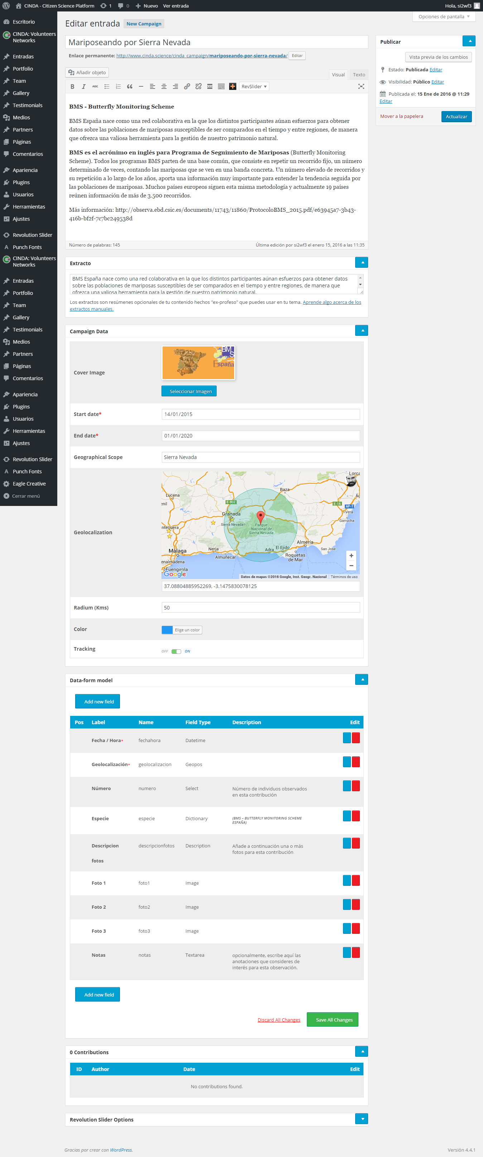Click the blue color swatch

tap(167, 630)
